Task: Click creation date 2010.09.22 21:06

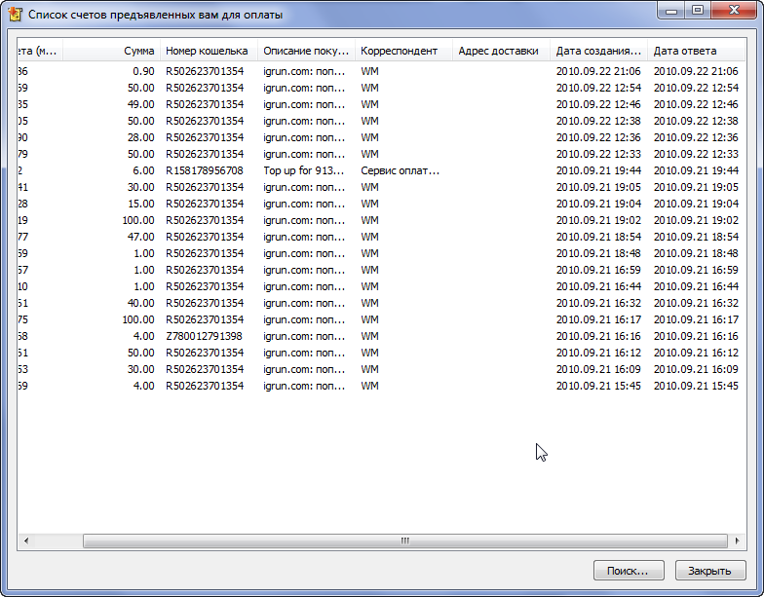Action: (x=598, y=71)
